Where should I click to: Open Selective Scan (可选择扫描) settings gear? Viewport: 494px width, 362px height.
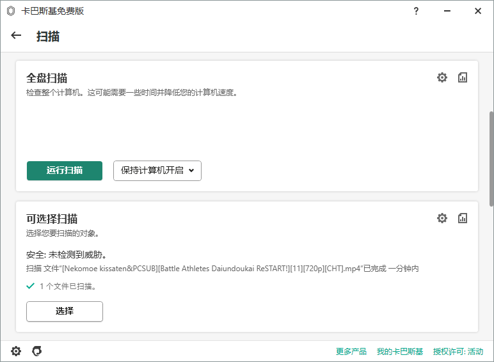(x=442, y=218)
